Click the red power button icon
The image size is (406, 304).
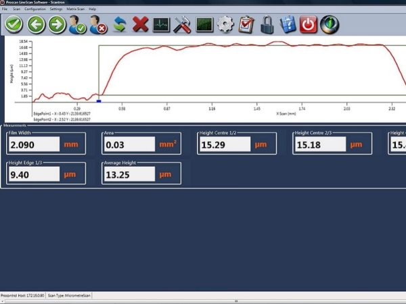tap(309, 25)
